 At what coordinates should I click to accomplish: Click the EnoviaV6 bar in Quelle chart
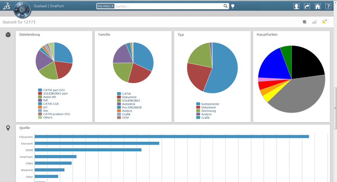97,143
